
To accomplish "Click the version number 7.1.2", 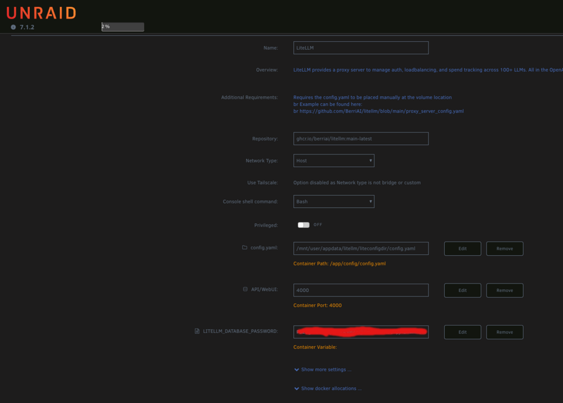I will 27,27.
